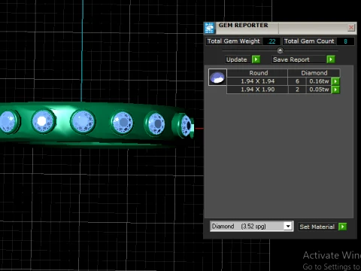
Task: Click the Set Material label
Action: point(317,227)
